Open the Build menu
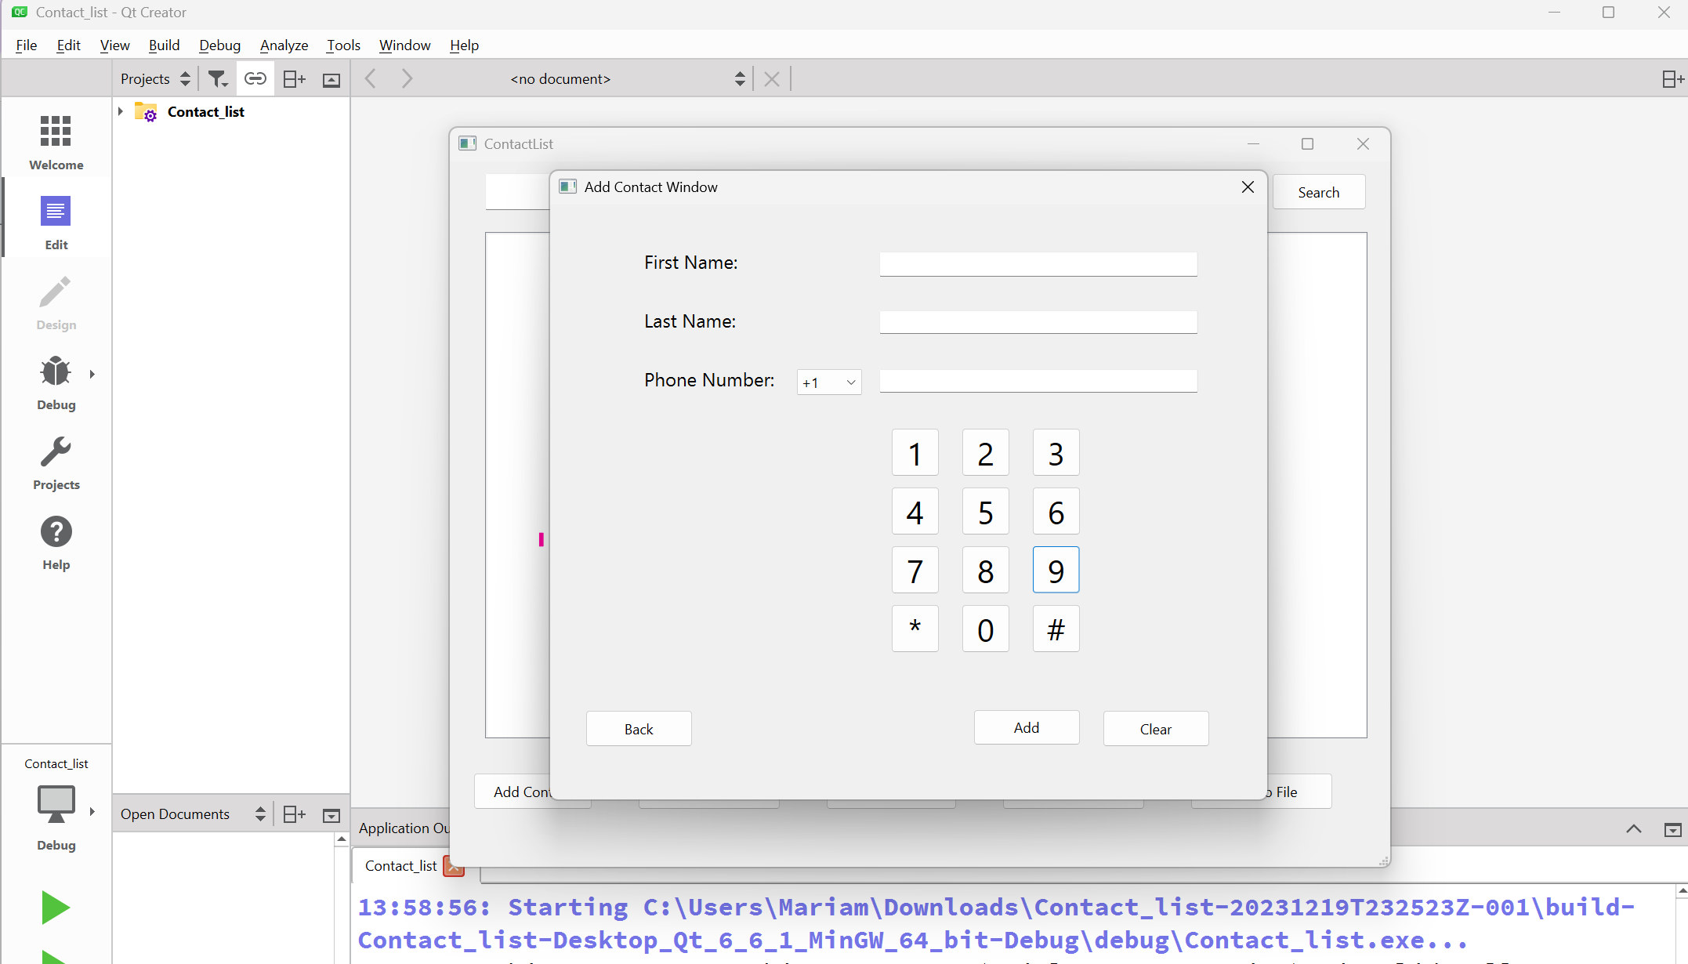Image resolution: width=1688 pixels, height=964 pixels. [164, 45]
